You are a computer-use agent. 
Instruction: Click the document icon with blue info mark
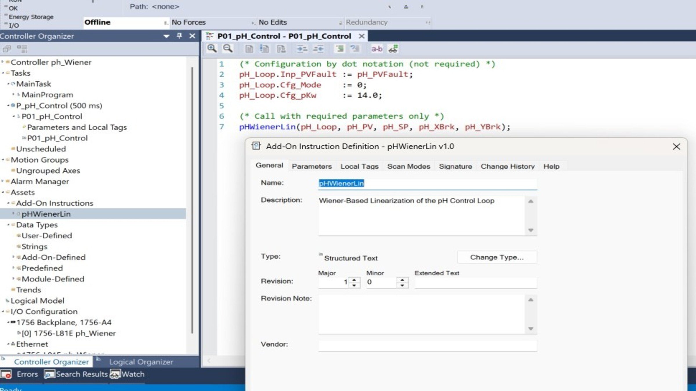[264, 49]
